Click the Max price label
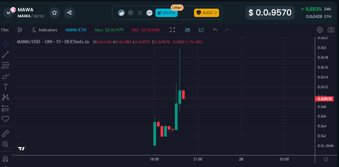Viewport: 339px width, 167px height. point(109,30)
